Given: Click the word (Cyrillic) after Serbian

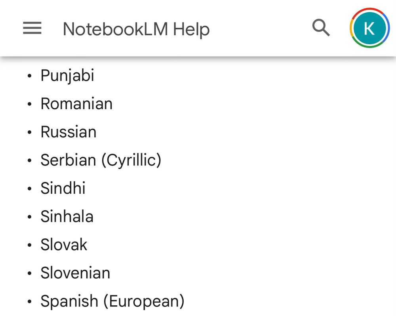Looking at the screenshot, I should pyautogui.click(x=131, y=160).
